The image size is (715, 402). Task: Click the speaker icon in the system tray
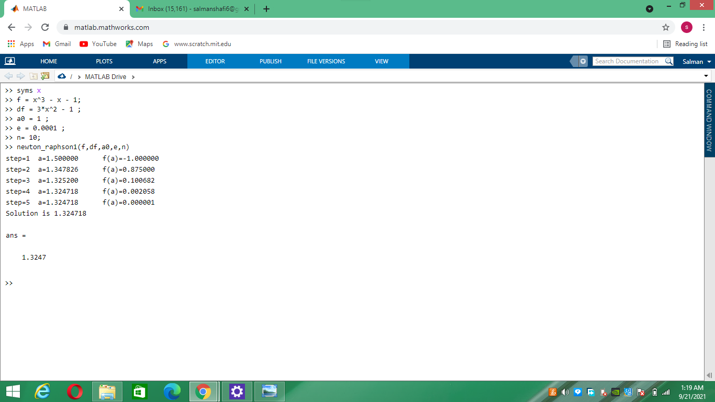[565, 391]
